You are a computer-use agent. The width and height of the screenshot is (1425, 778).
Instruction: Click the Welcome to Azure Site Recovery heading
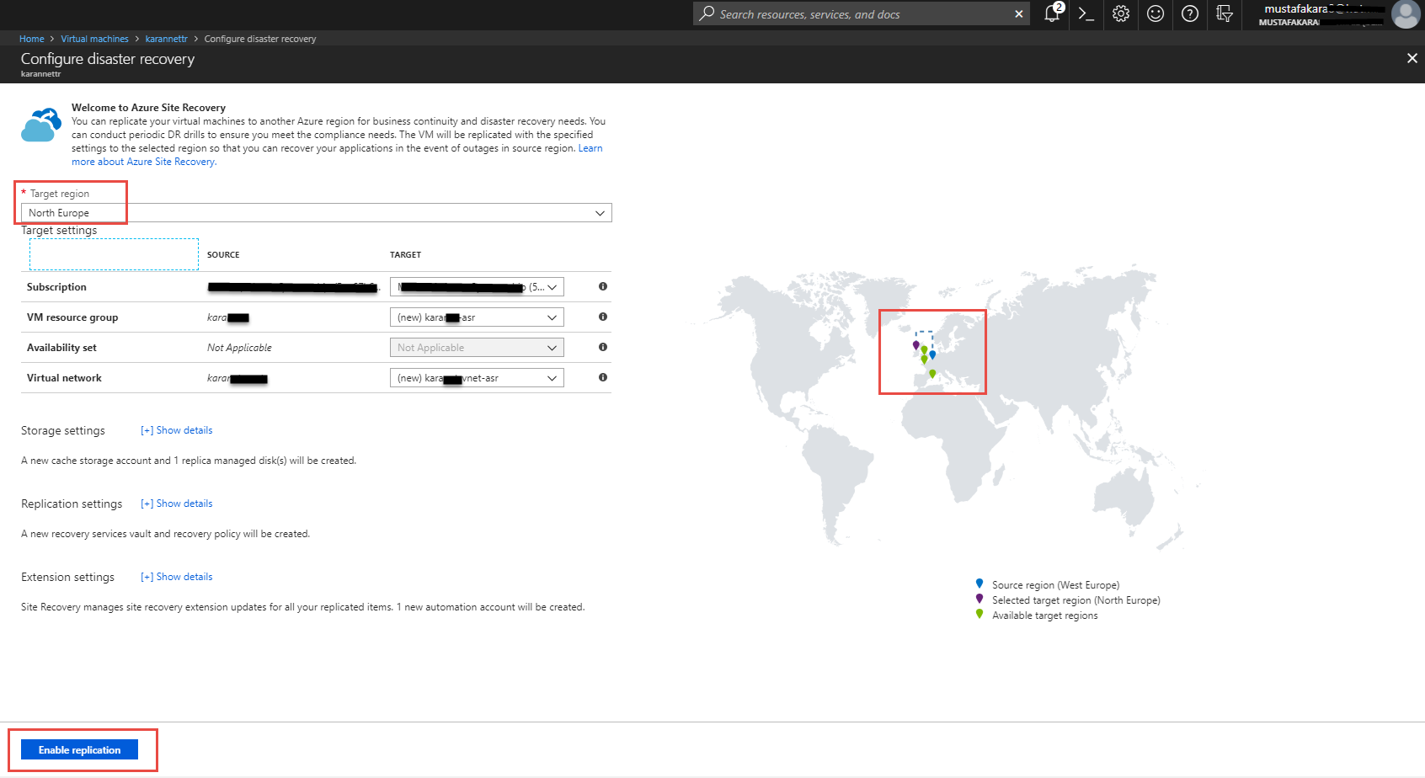(x=148, y=108)
